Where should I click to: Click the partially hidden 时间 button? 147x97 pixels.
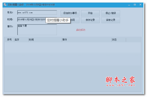click(x=75, y=20)
